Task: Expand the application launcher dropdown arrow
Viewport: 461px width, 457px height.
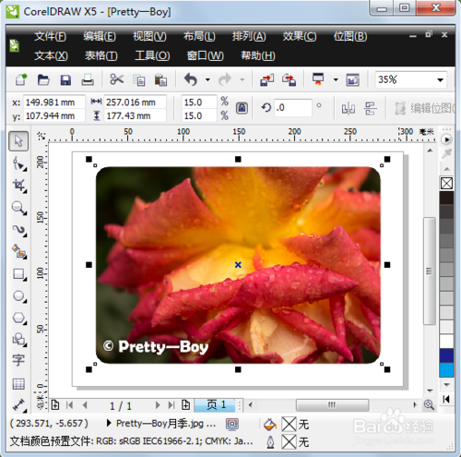Action: 336,80
